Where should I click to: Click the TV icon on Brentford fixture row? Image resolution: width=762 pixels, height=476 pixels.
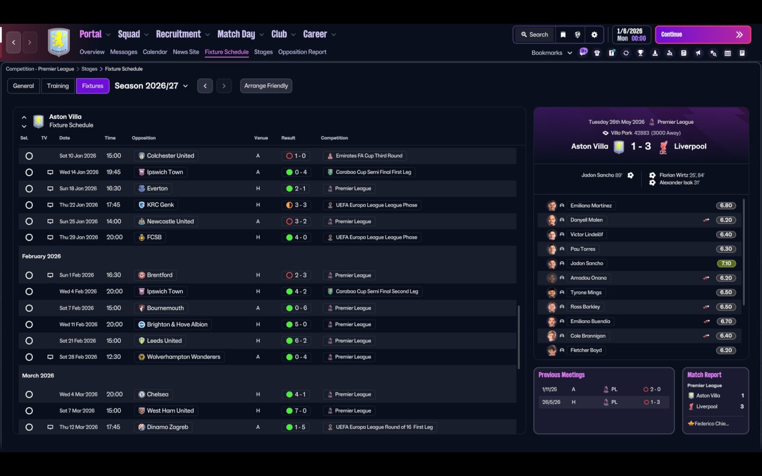[x=50, y=275]
